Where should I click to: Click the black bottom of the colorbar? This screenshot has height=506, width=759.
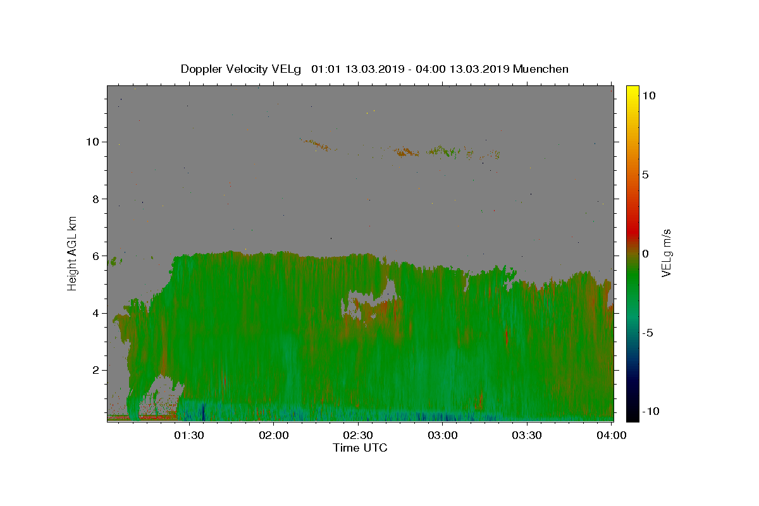(632, 414)
